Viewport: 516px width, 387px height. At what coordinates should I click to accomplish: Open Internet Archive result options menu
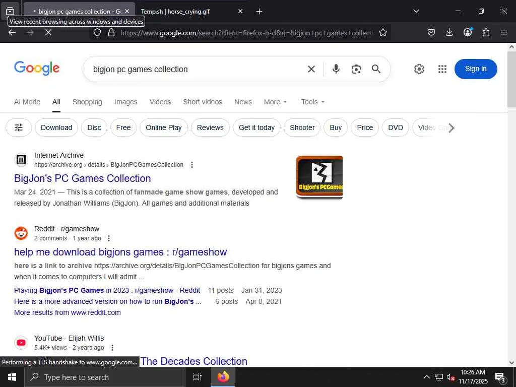192,165
